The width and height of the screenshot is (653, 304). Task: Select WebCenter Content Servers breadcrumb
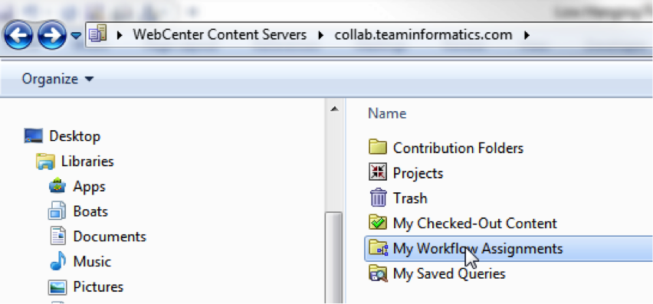point(219,34)
